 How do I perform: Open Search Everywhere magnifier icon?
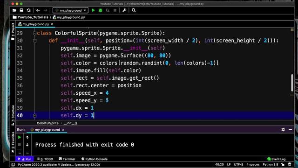pos(134,10)
